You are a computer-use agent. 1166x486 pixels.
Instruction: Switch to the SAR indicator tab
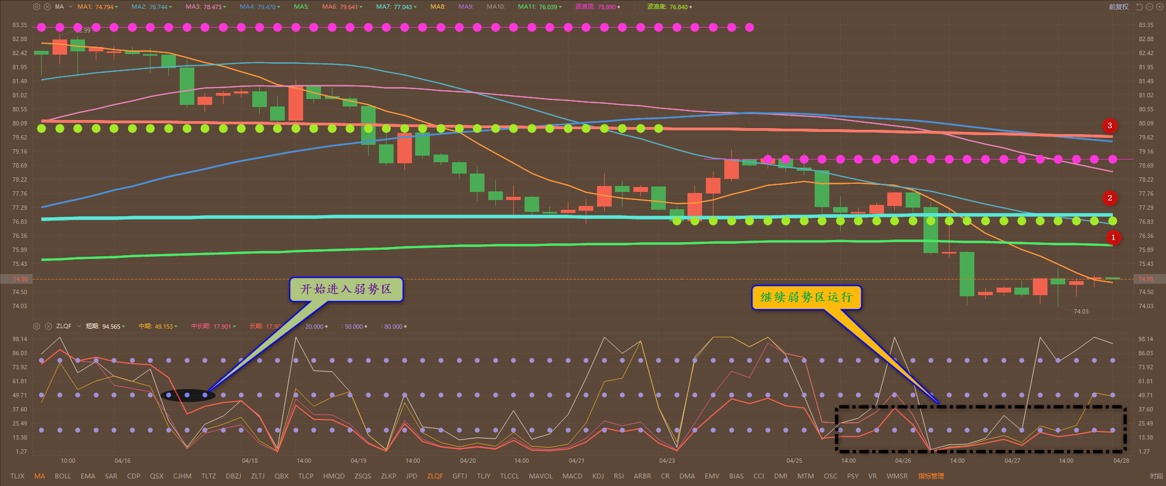pyautogui.click(x=111, y=476)
